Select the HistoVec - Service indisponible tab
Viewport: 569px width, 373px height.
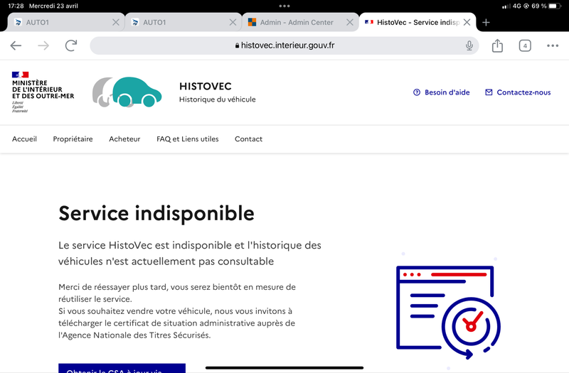418,23
